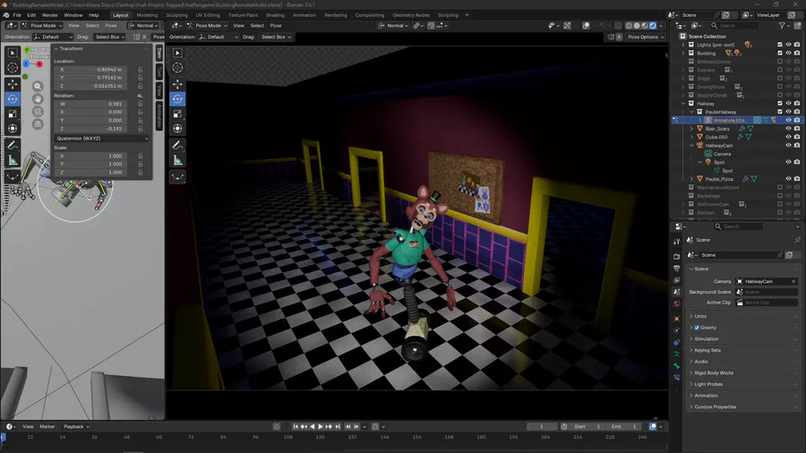
Task: Play the animation forward
Action: click(321, 426)
